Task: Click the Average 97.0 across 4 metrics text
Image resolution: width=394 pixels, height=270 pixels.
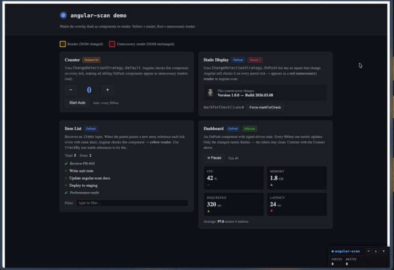Action: (x=226, y=222)
